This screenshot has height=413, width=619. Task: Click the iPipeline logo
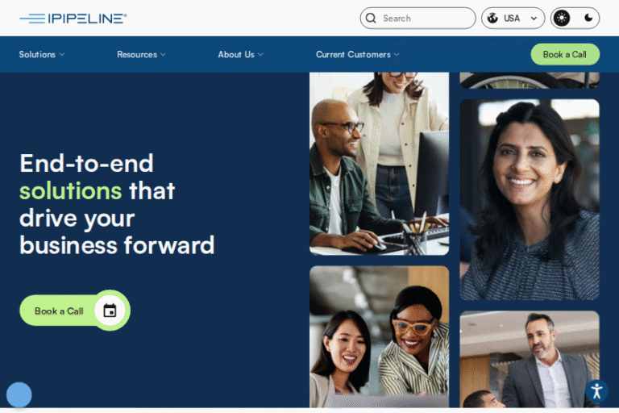coord(73,19)
